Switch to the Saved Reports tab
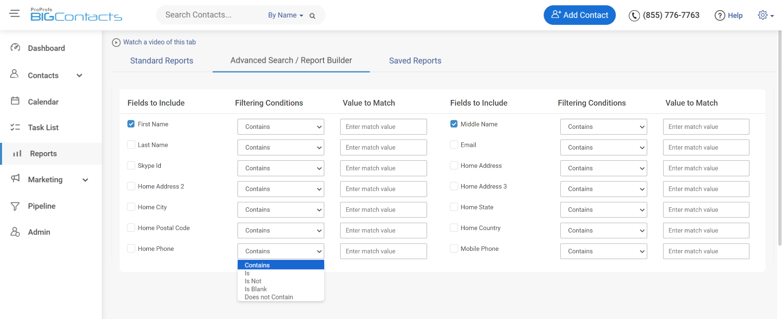The image size is (784, 319). click(x=415, y=61)
